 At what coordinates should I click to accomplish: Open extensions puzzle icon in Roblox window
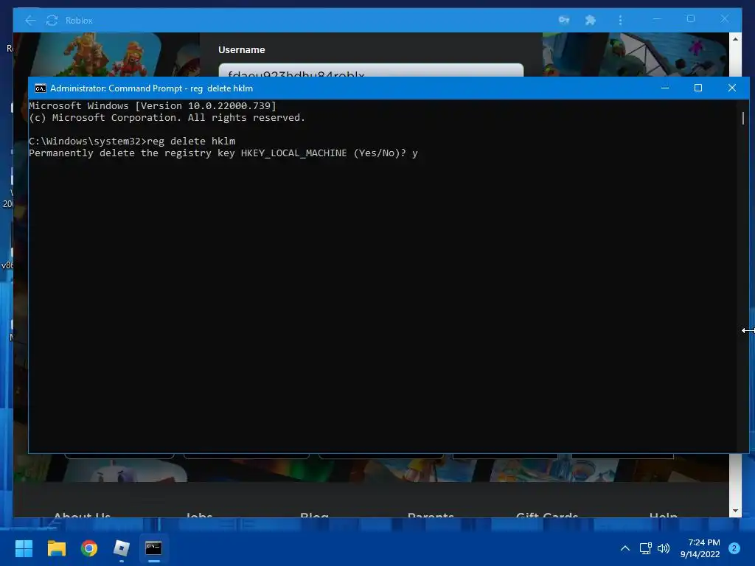tap(591, 20)
